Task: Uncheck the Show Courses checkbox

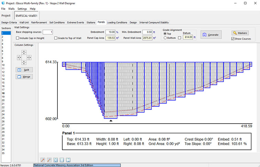Action: coord(234,39)
